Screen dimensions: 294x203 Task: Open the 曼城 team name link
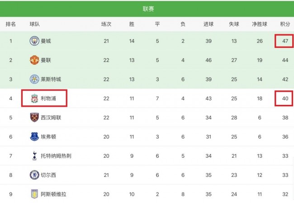point(46,41)
